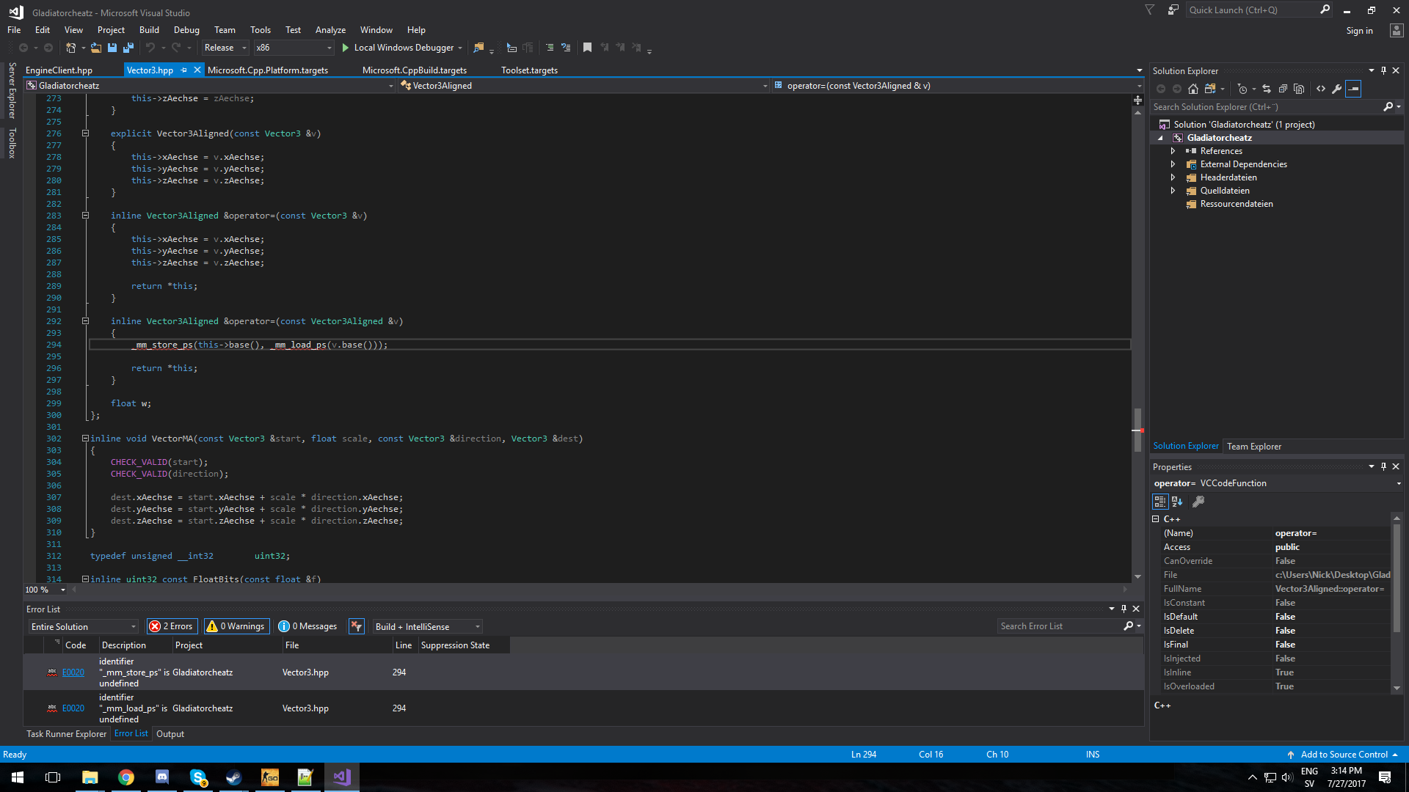Toggle the 0 Messages filter button
1409x792 pixels.
[308, 626]
